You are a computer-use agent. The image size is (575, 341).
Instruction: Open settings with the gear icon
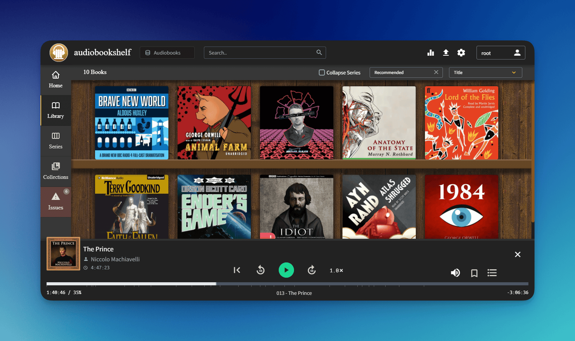[461, 53]
